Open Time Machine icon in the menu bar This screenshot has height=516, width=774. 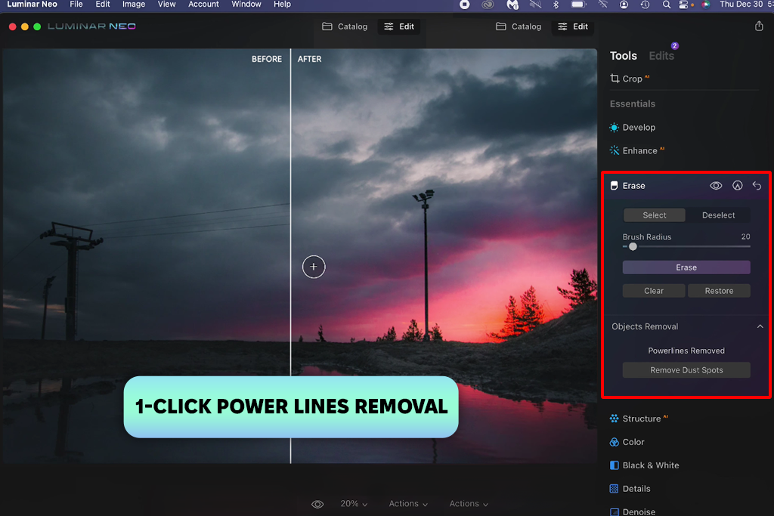pyautogui.click(x=645, y=5)
